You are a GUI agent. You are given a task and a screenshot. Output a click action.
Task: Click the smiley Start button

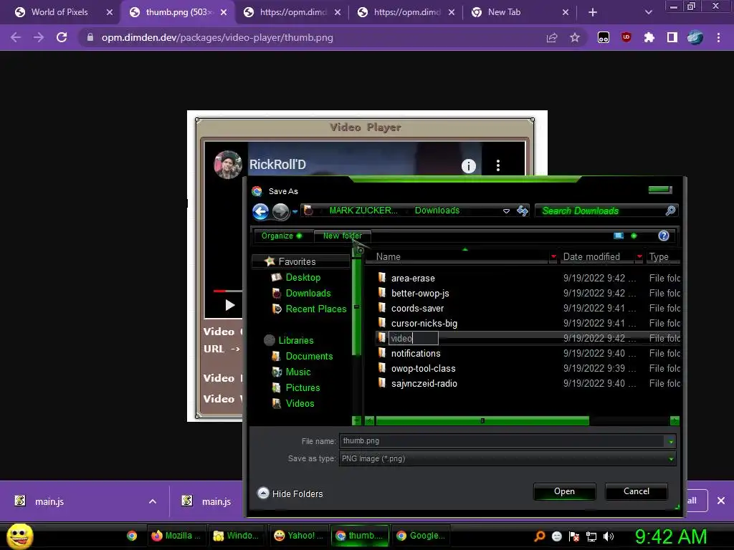click(19, 536)
